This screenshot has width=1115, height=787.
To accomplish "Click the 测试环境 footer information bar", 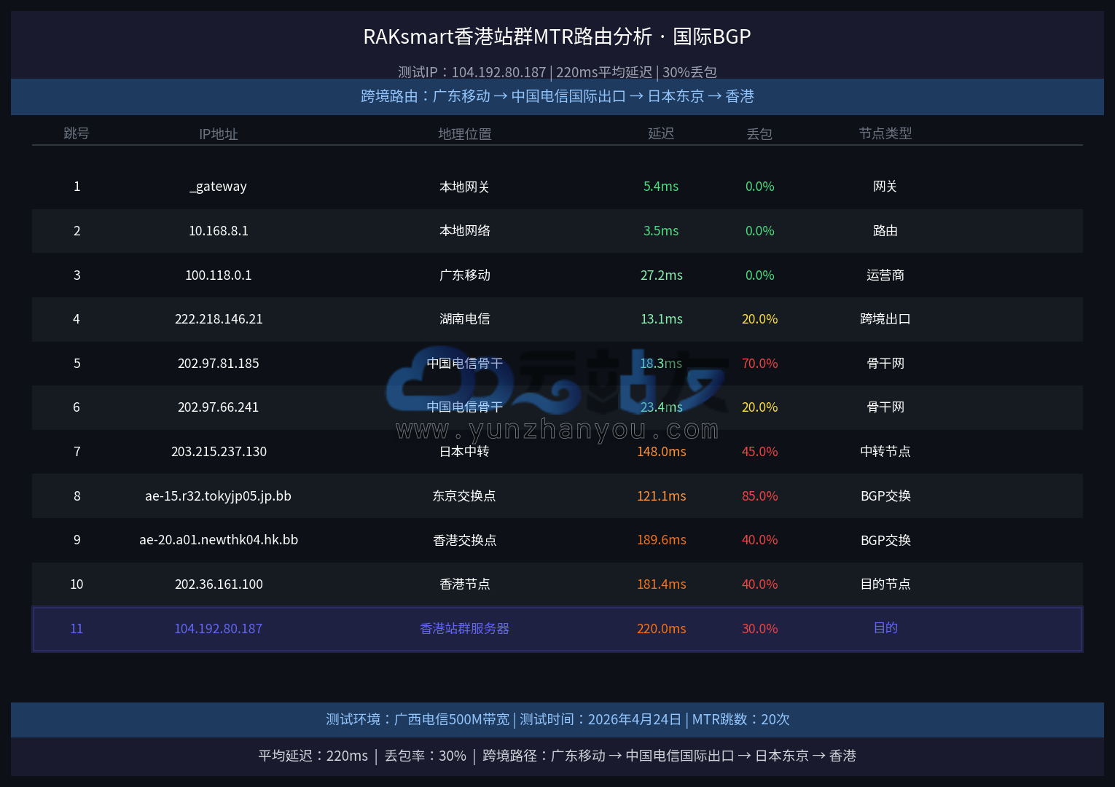I will [557, 719].
